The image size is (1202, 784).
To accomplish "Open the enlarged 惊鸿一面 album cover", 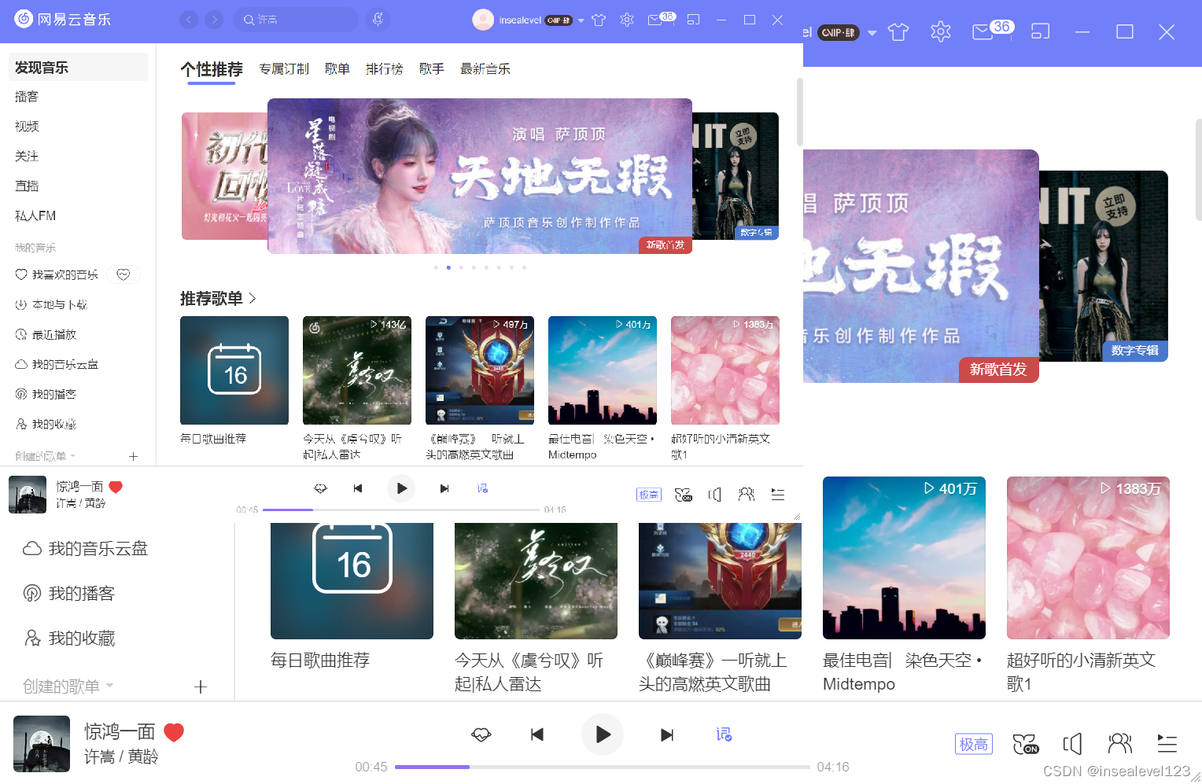I will pyautogui.click(x=42, y=743).
